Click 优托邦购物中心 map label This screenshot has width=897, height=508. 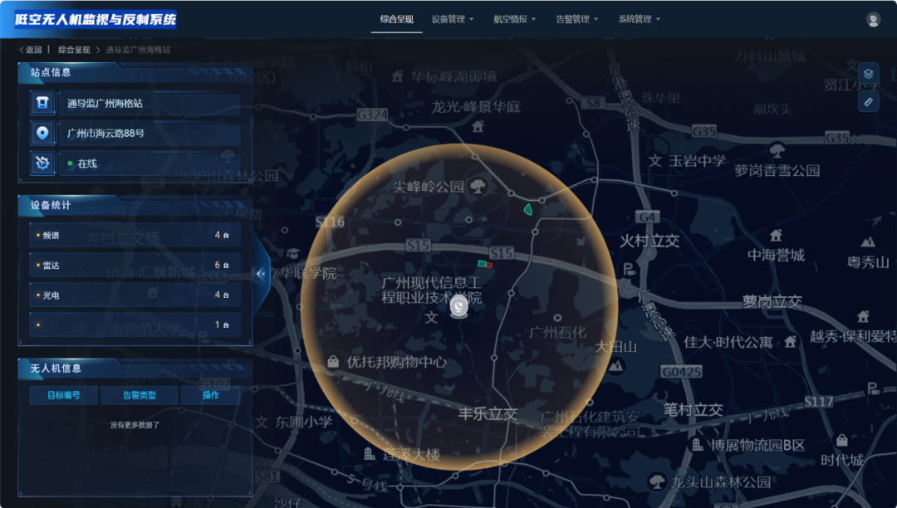click(x=396, y=362)
